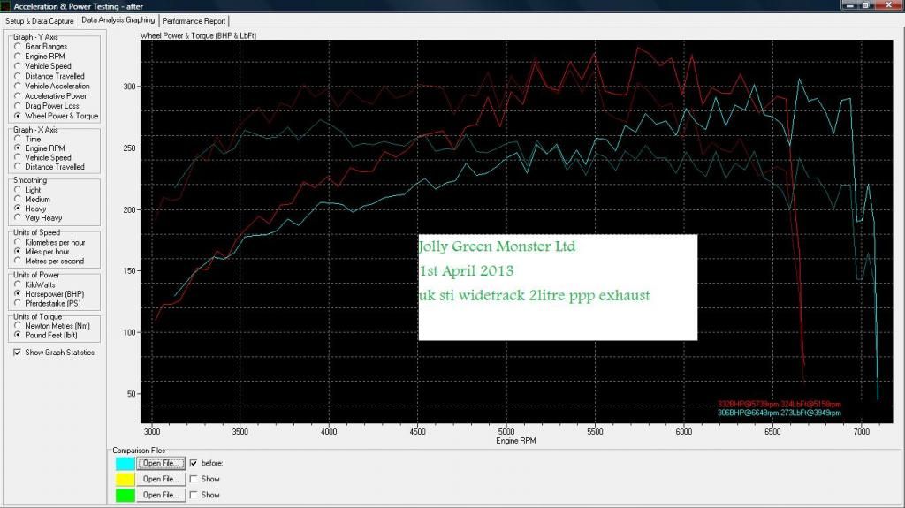905x508 pixels.
Task: Switch power units to KiloWatts
Action: tap(18, 284)
